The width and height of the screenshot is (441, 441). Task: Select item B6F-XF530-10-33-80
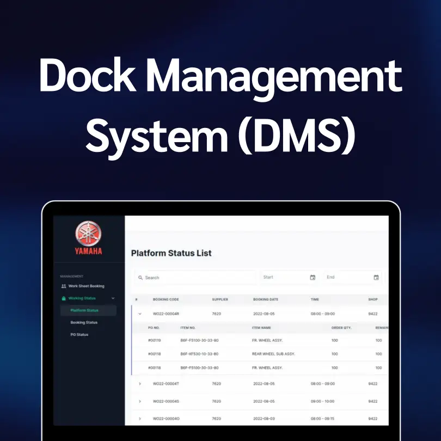click(199, 354)
